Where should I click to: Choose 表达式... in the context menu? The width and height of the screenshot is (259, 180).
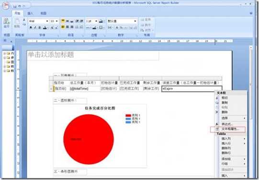tap(231, 124)
